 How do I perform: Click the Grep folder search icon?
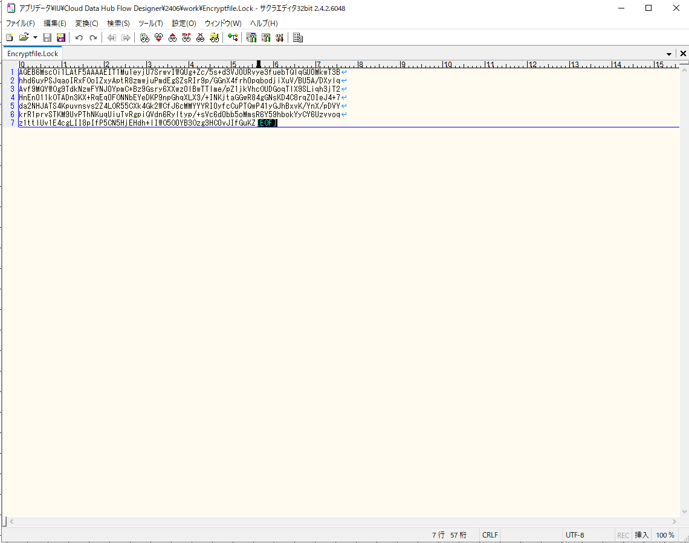pyautogui.click(x=214, y=37)
